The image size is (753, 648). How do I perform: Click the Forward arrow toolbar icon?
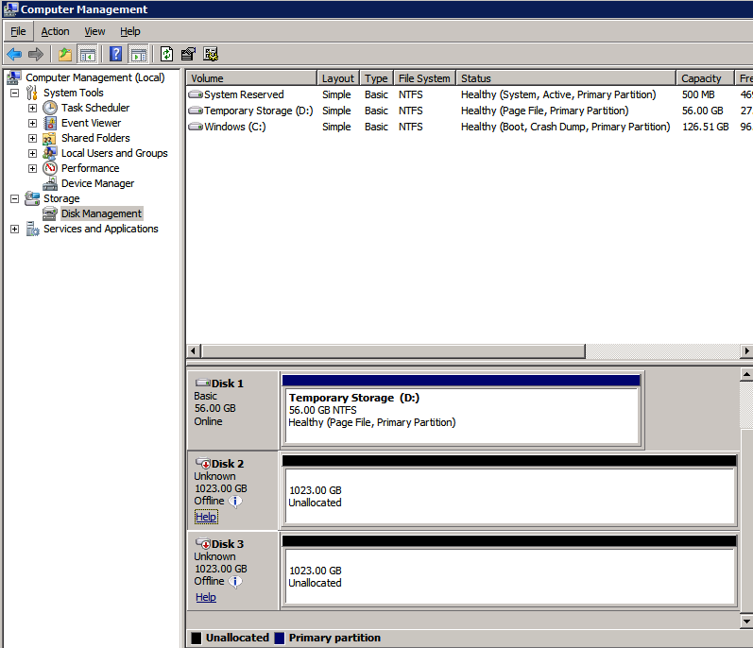(36, 54)
